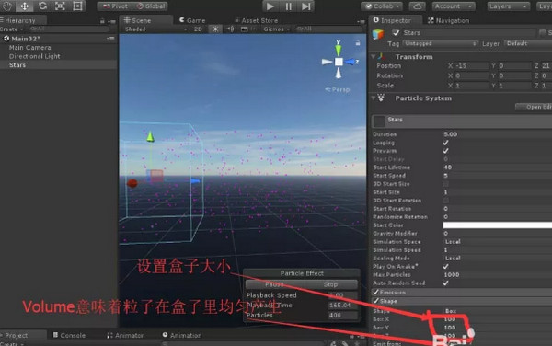Image resolution: width=552 pixels, height=346 pixels.
Task: Open the Layer Default dropdown
Action: [528, 43]
